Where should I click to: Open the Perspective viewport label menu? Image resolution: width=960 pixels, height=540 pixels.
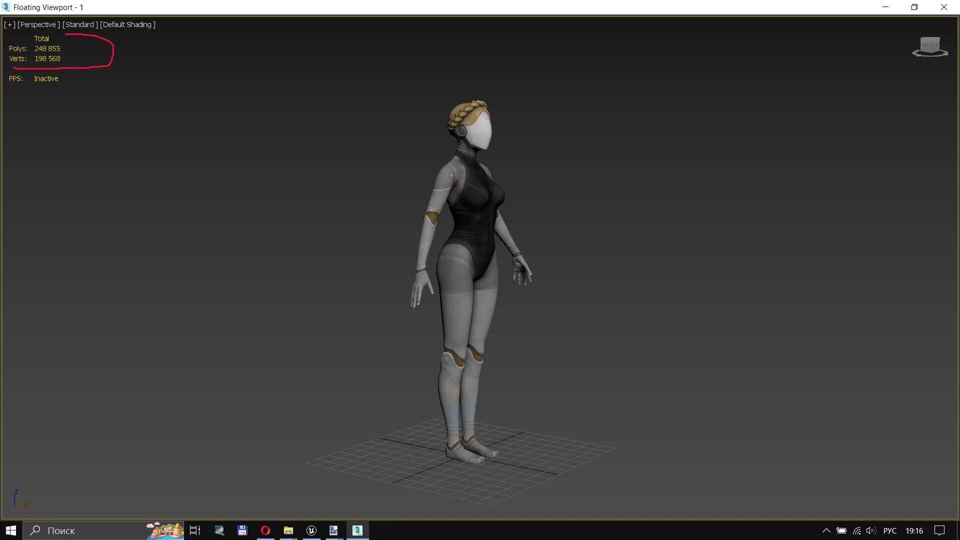pyautogui.click(x=38, y=24)
